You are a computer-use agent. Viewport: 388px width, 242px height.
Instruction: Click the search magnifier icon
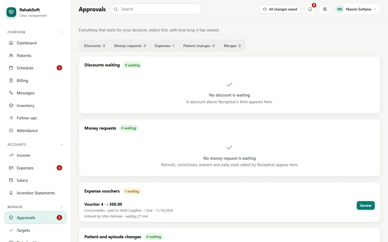pyautogui.click(x=116, y=9)
